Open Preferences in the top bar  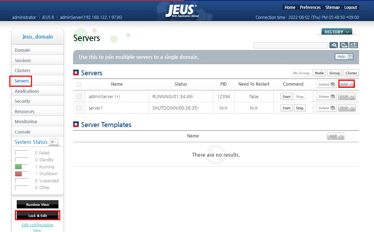[x=310, y=7]
